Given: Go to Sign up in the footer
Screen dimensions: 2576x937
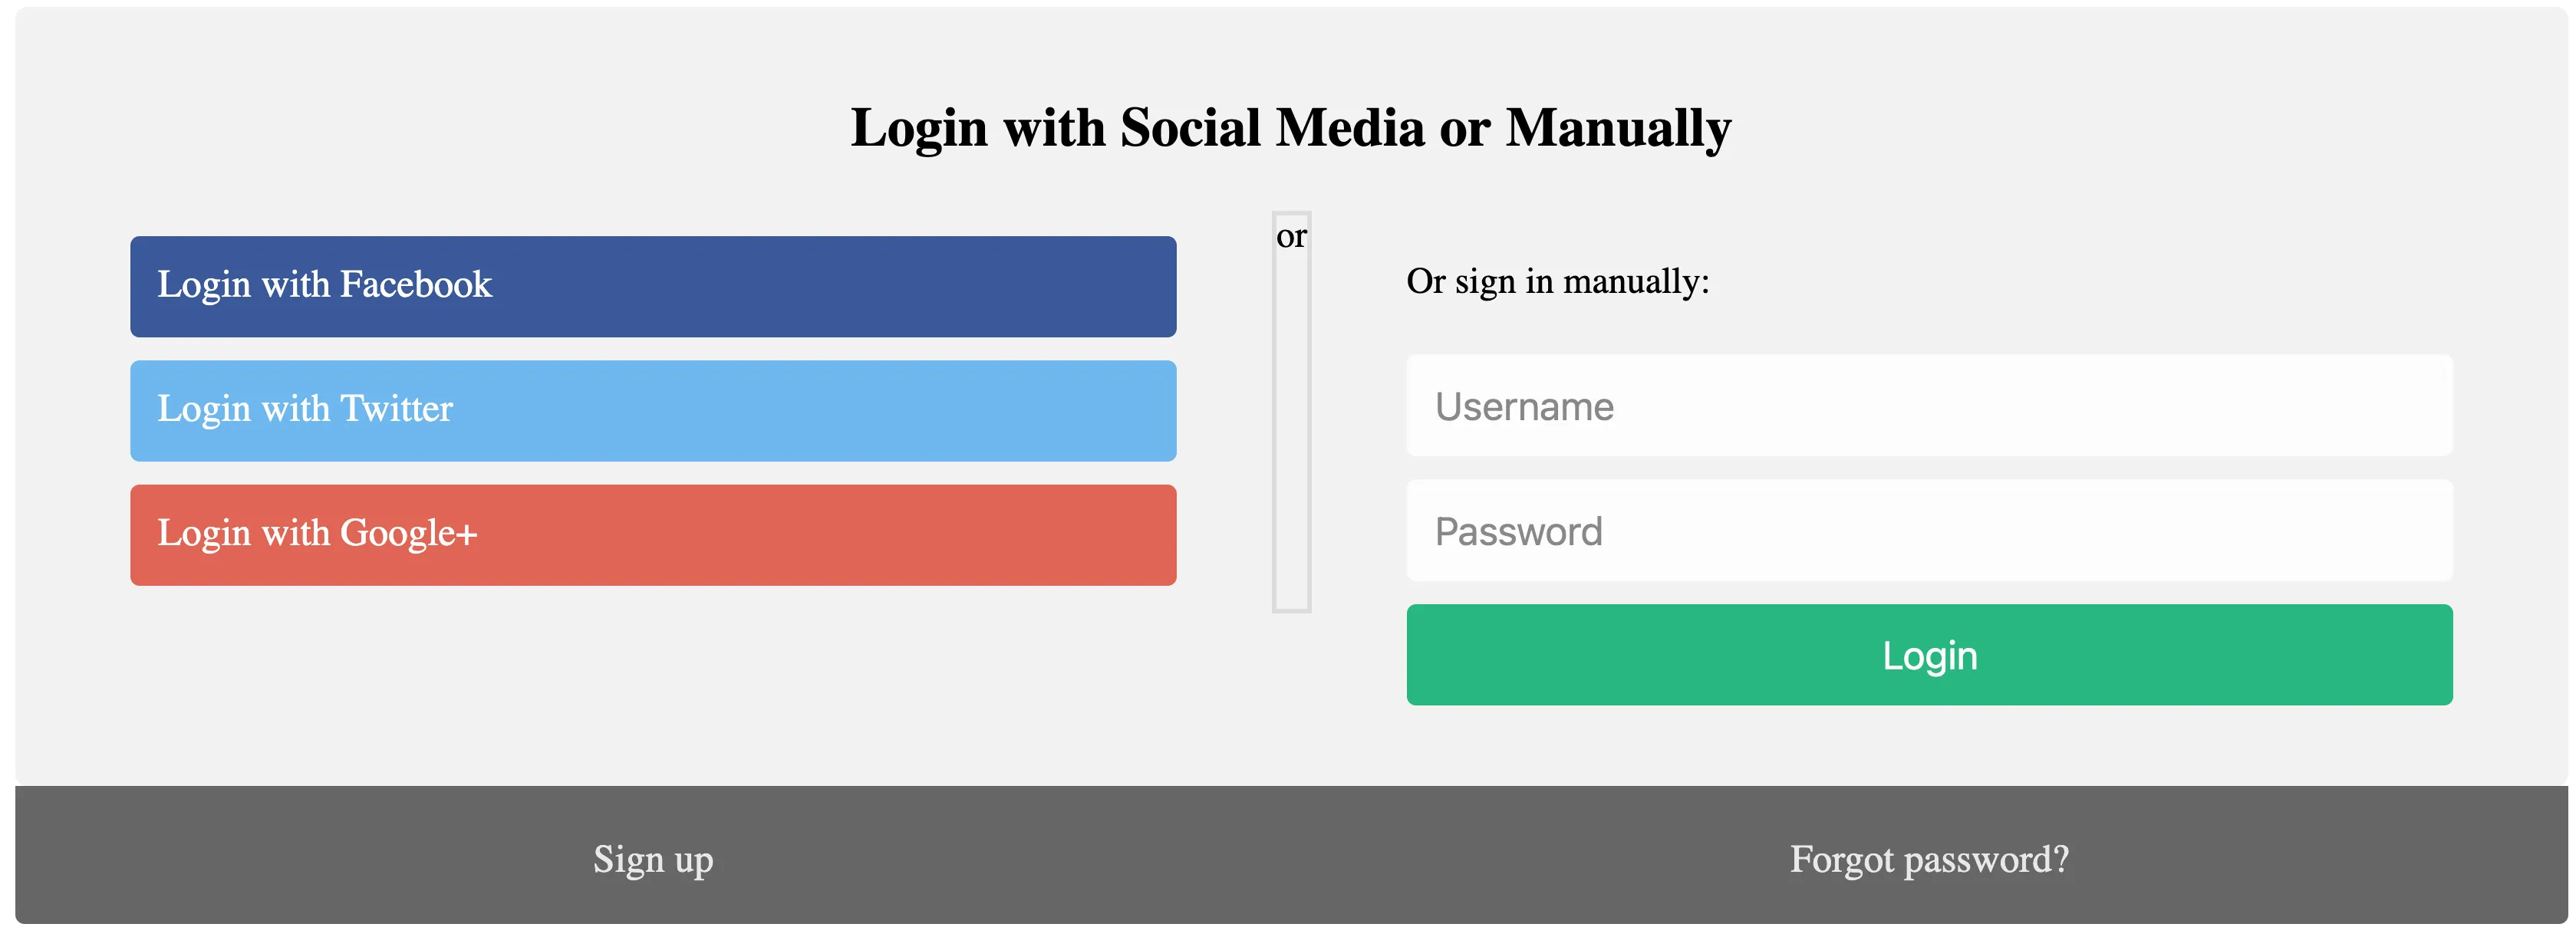Looking at the screenshot, I should pyautogui.click(x=653, y=859).
